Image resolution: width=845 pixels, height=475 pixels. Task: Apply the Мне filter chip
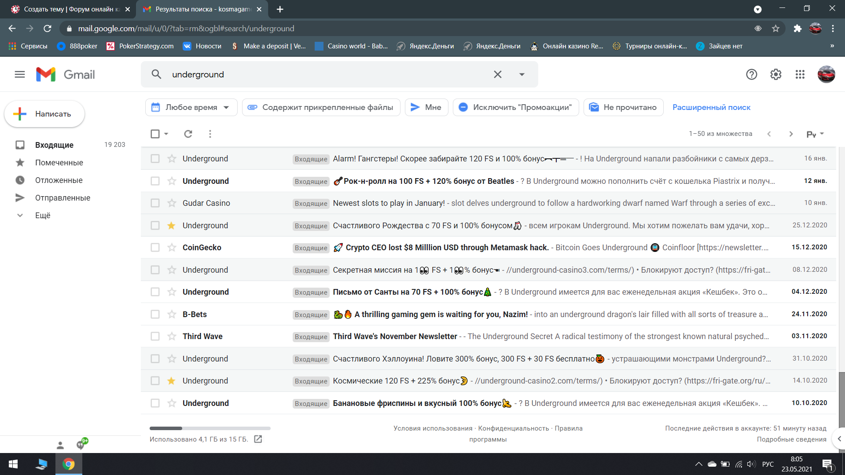(x=426, y=107)
